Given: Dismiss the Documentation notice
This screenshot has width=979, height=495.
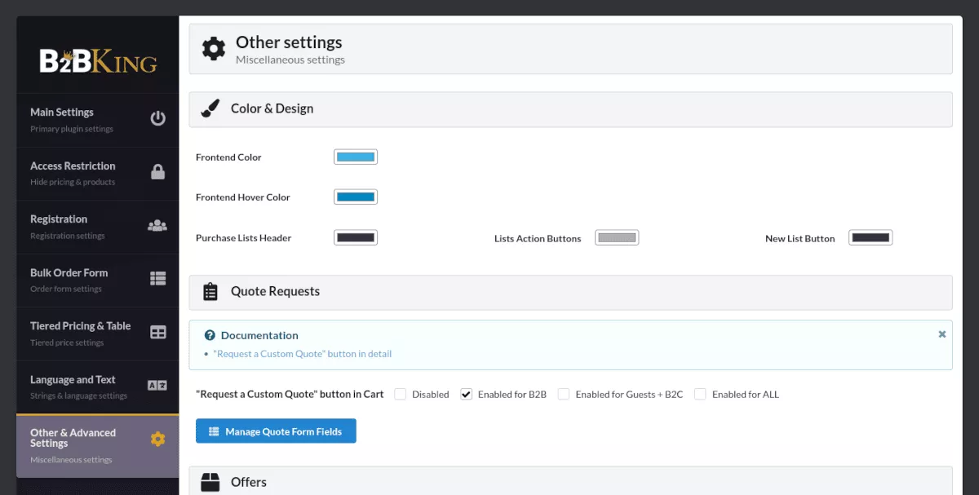Looking at the screenshot, I should pyautogui.click(x=942, y=334).
